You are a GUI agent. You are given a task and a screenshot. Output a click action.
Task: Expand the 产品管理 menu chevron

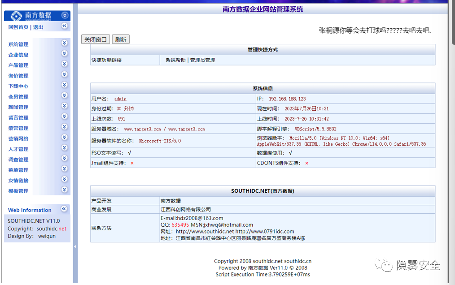tap(65, 64)
